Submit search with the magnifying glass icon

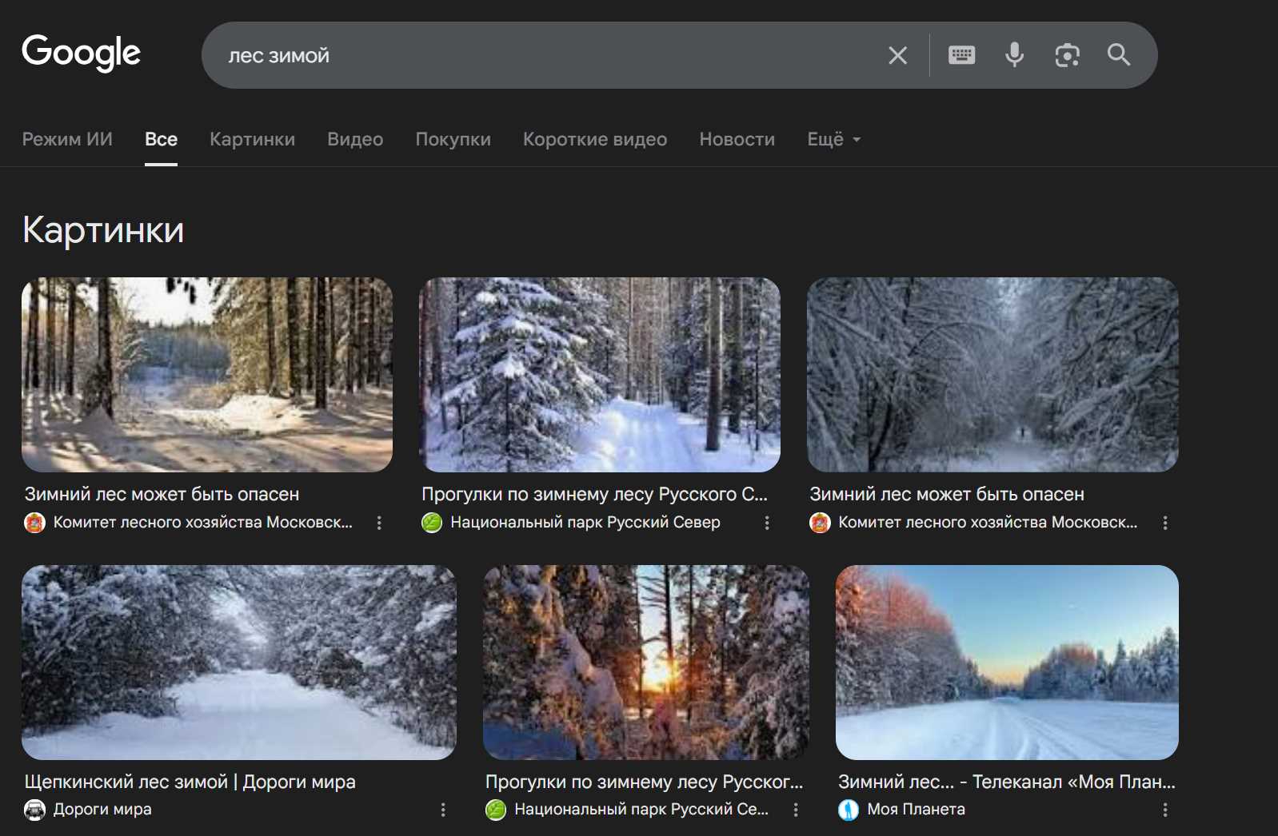pyautogui.click(x=1119, y=55)
